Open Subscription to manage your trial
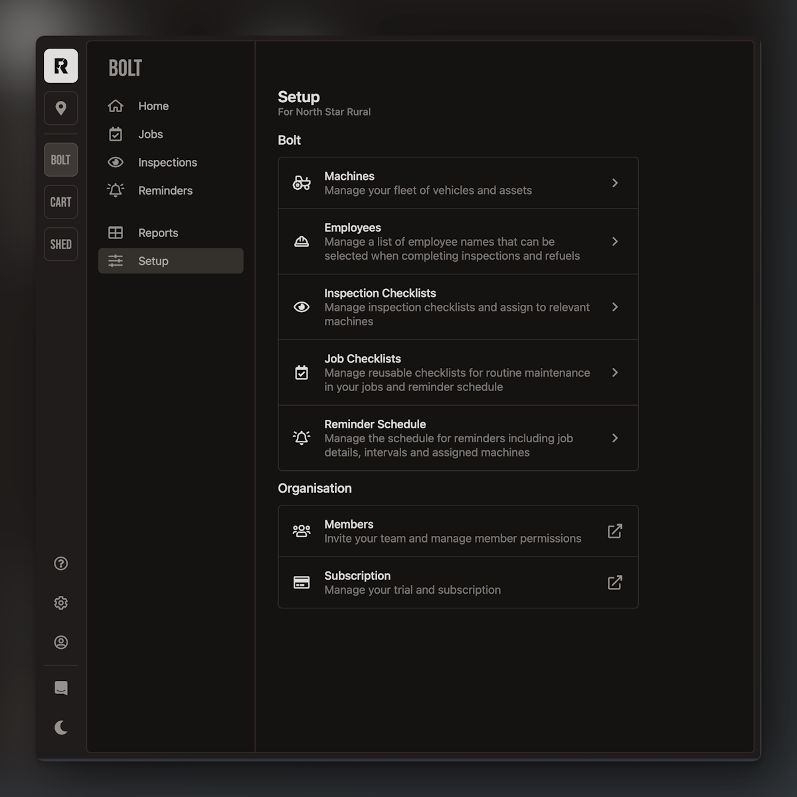Screen dimensions: 797x797 [458, 582]
